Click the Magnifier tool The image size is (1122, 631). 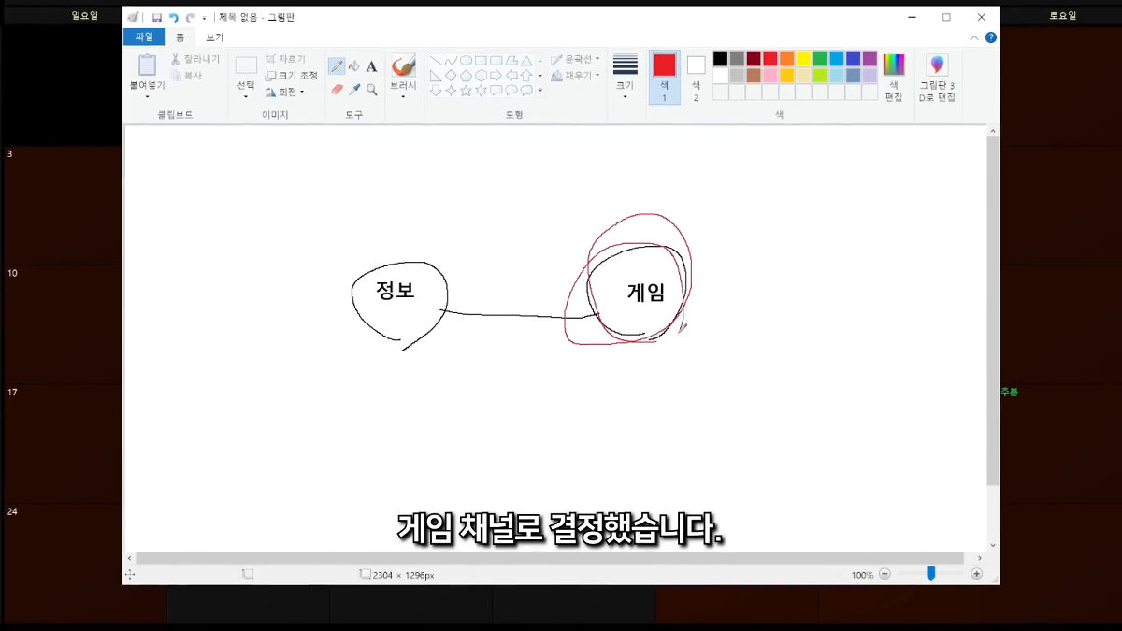pyautogui.click(x=371, y=90)
